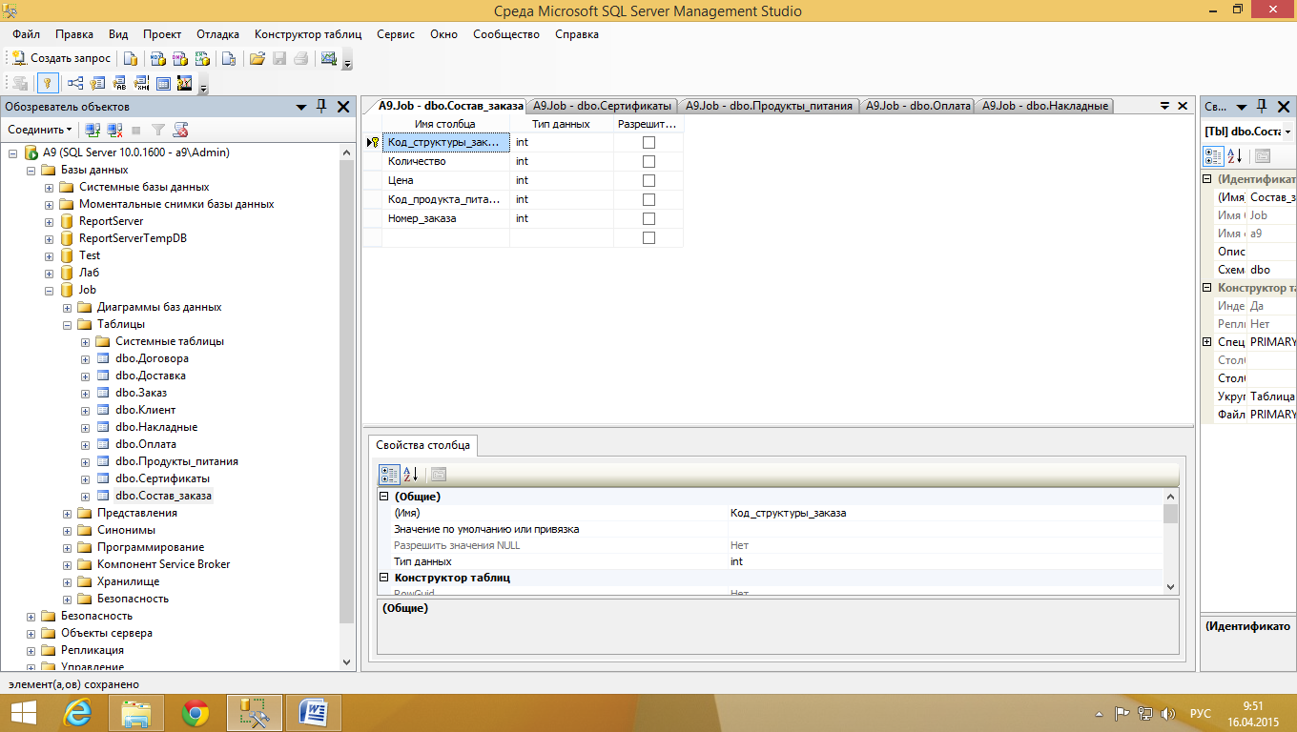The image size is (1297, 732).
Task: Click the Disconnect icon in Object Explorer
Action: 114,129
